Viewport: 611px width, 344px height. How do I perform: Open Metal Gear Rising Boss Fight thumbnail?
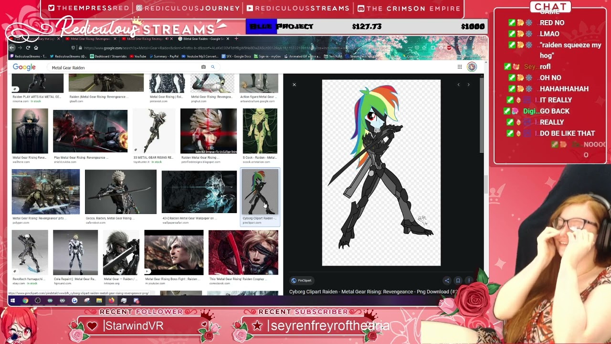(x=174, y=253)
